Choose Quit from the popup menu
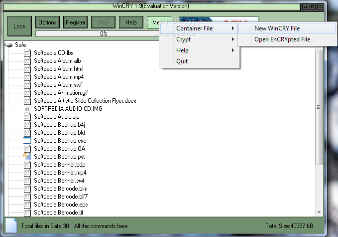This screenshot has width=338, height=237. click(200, 61)
